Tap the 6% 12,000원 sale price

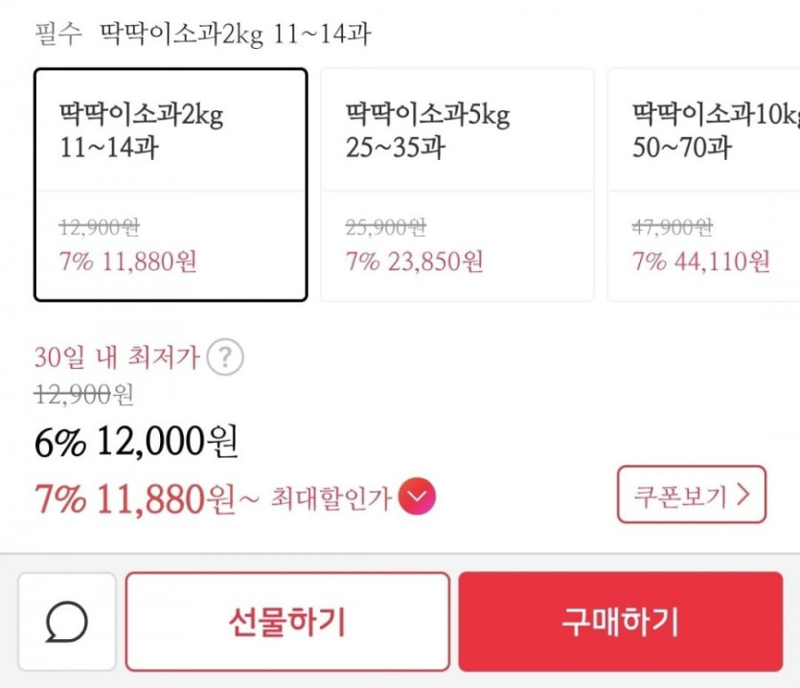(136, 442)
